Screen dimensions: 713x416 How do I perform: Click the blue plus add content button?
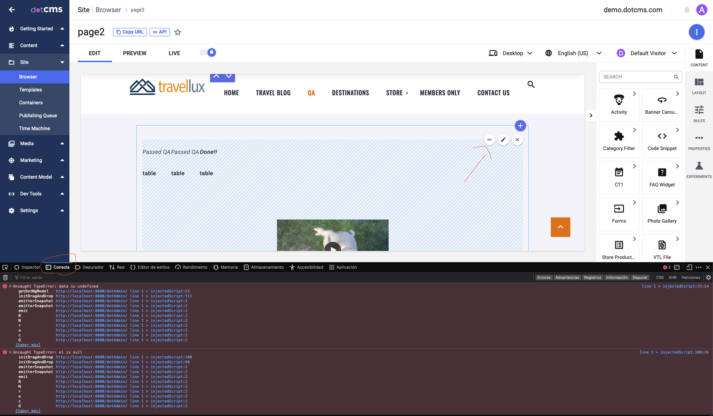[x=520, y=126]
